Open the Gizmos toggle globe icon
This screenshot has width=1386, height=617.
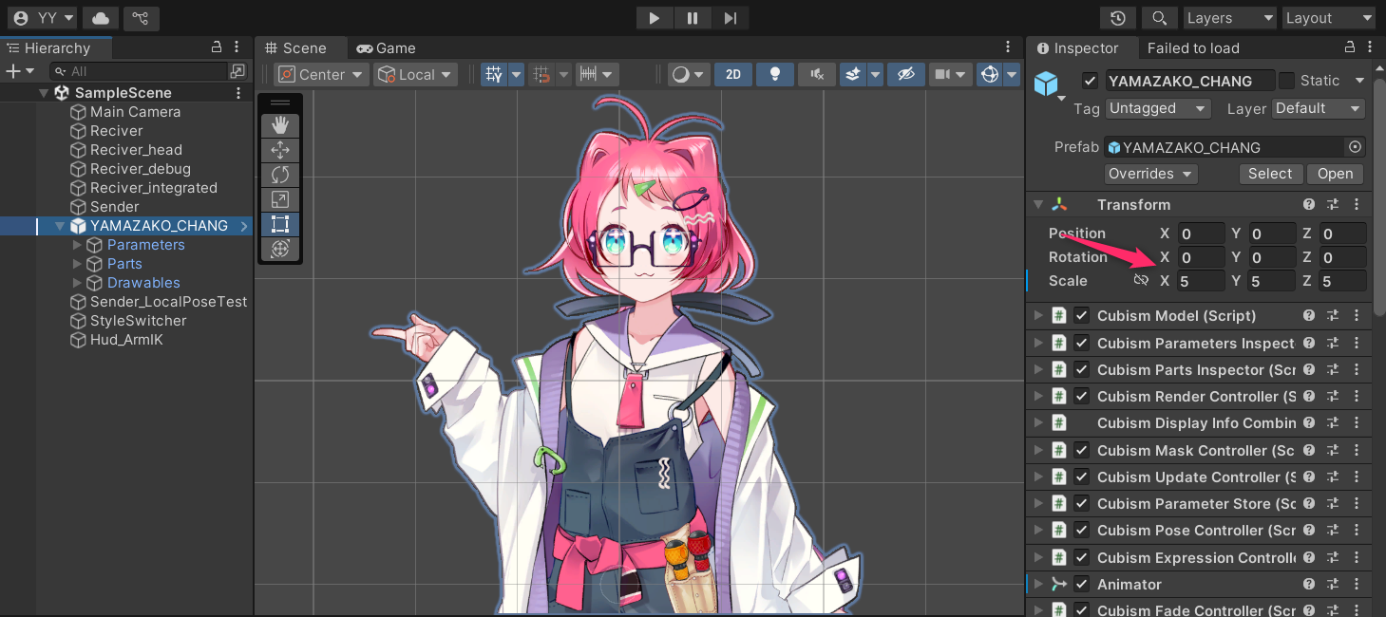pyautogui.click(x=989, y=74)
